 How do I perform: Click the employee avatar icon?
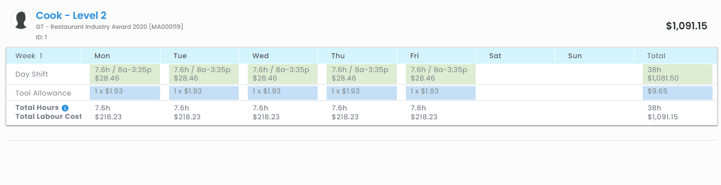21,19
